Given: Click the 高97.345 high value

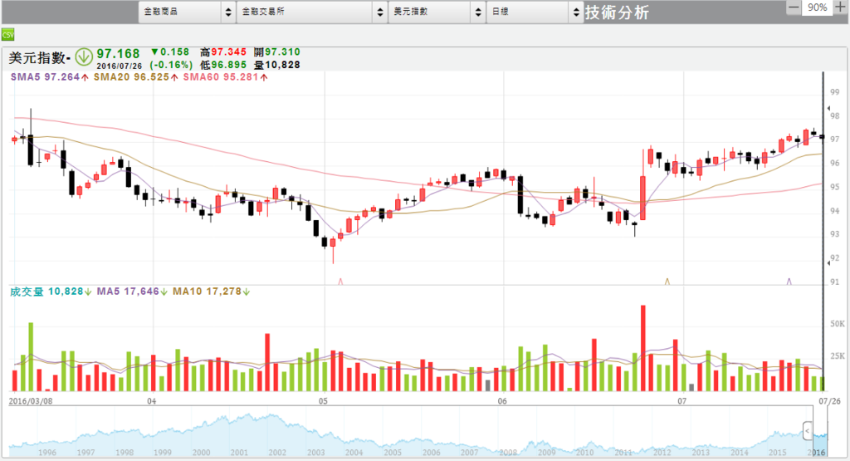Looking at the screenshot, I should tap(222, 52).
